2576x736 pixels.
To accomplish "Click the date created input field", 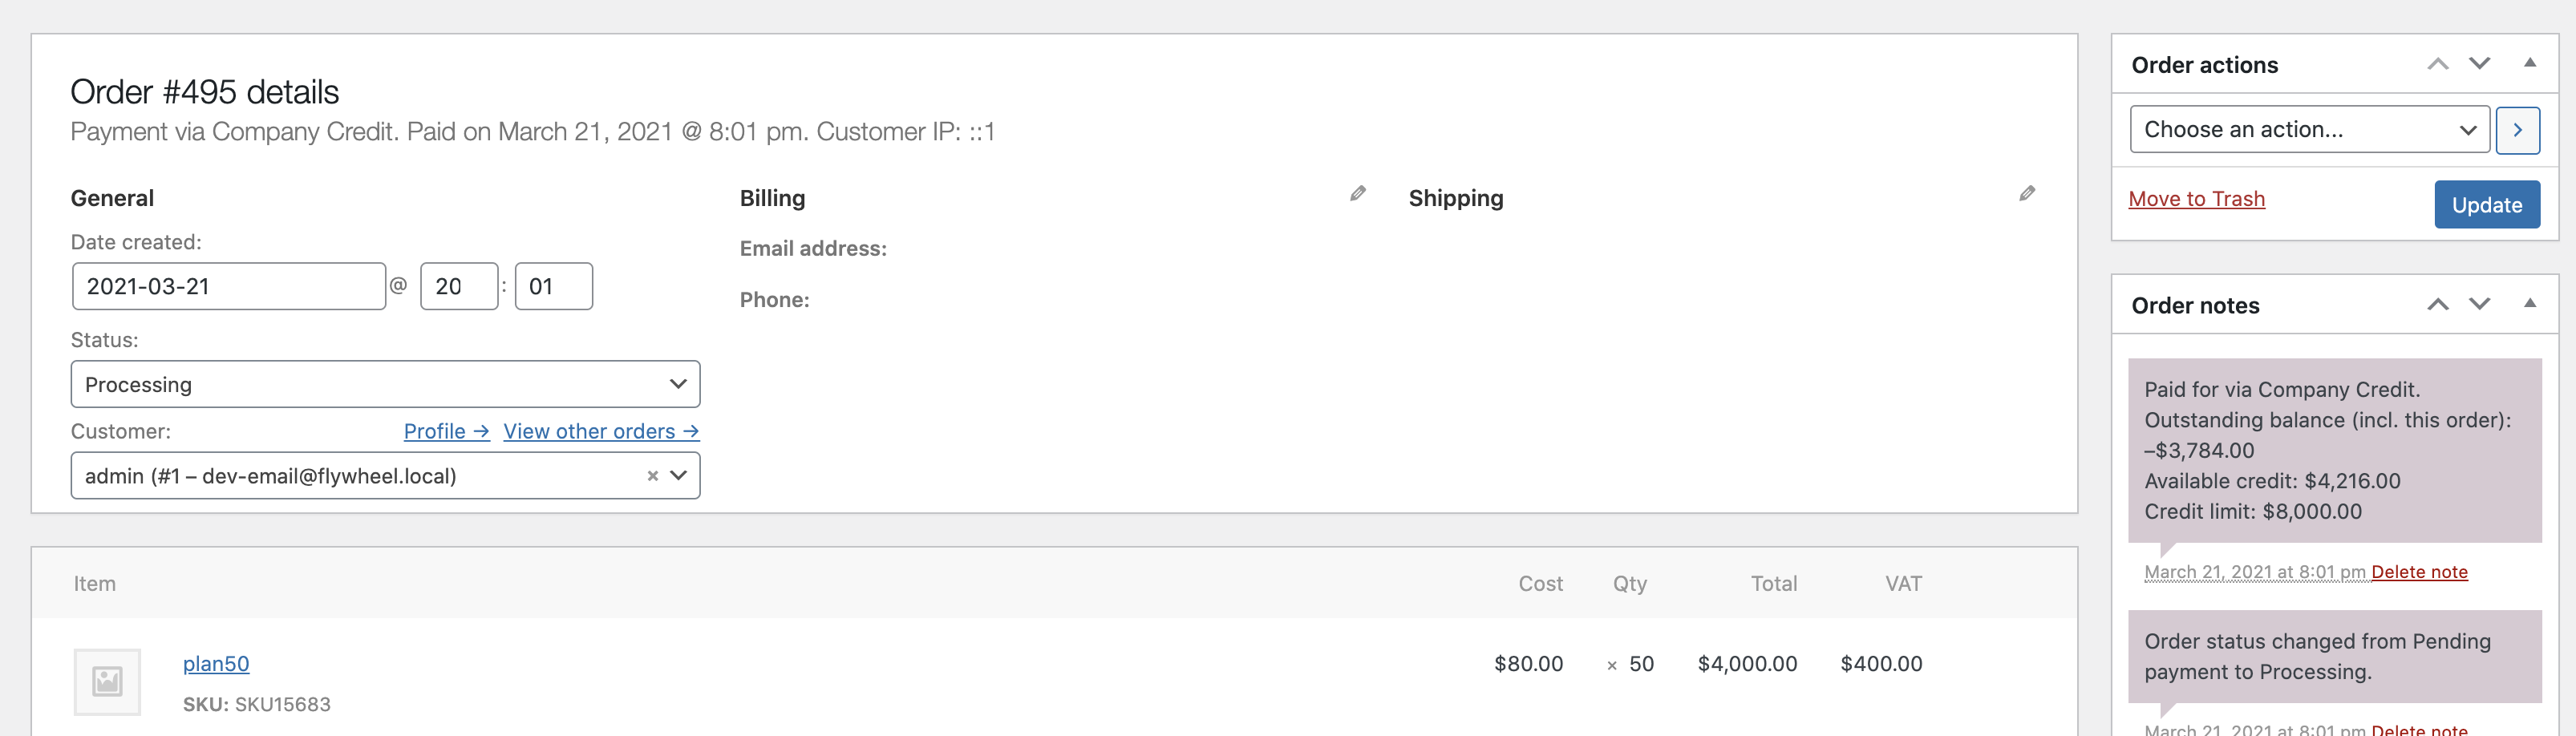I will [228, 287].
